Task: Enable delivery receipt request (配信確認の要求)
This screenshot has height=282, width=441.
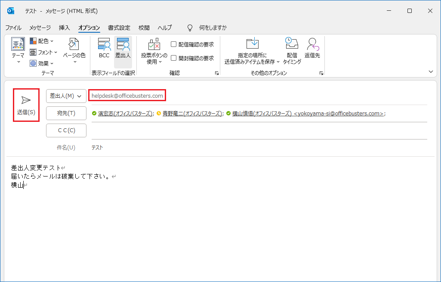Action: 174,44
